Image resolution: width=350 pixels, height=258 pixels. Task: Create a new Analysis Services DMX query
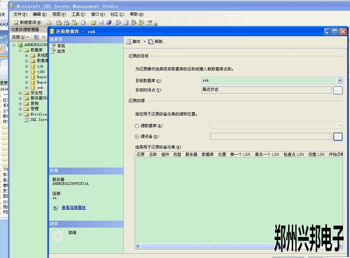point(67,22)
